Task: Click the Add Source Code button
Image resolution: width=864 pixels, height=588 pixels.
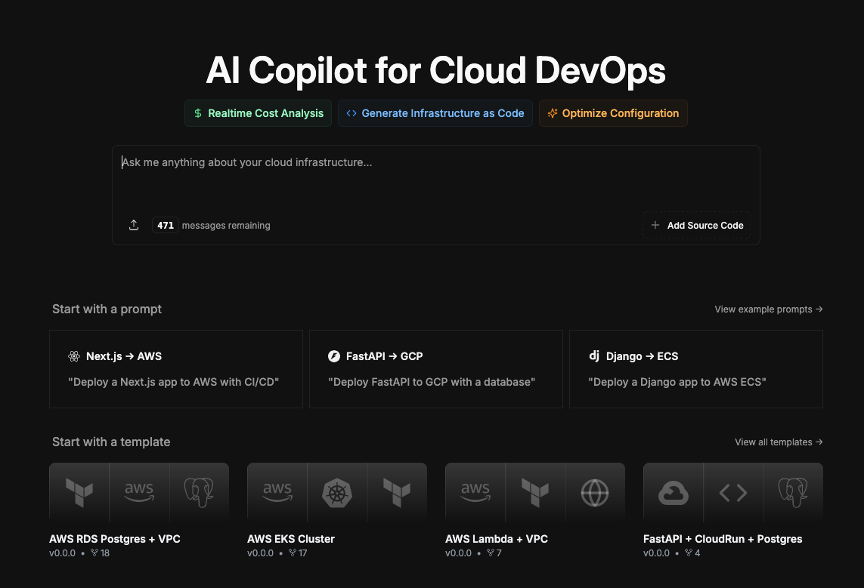Action: point(696,225)
